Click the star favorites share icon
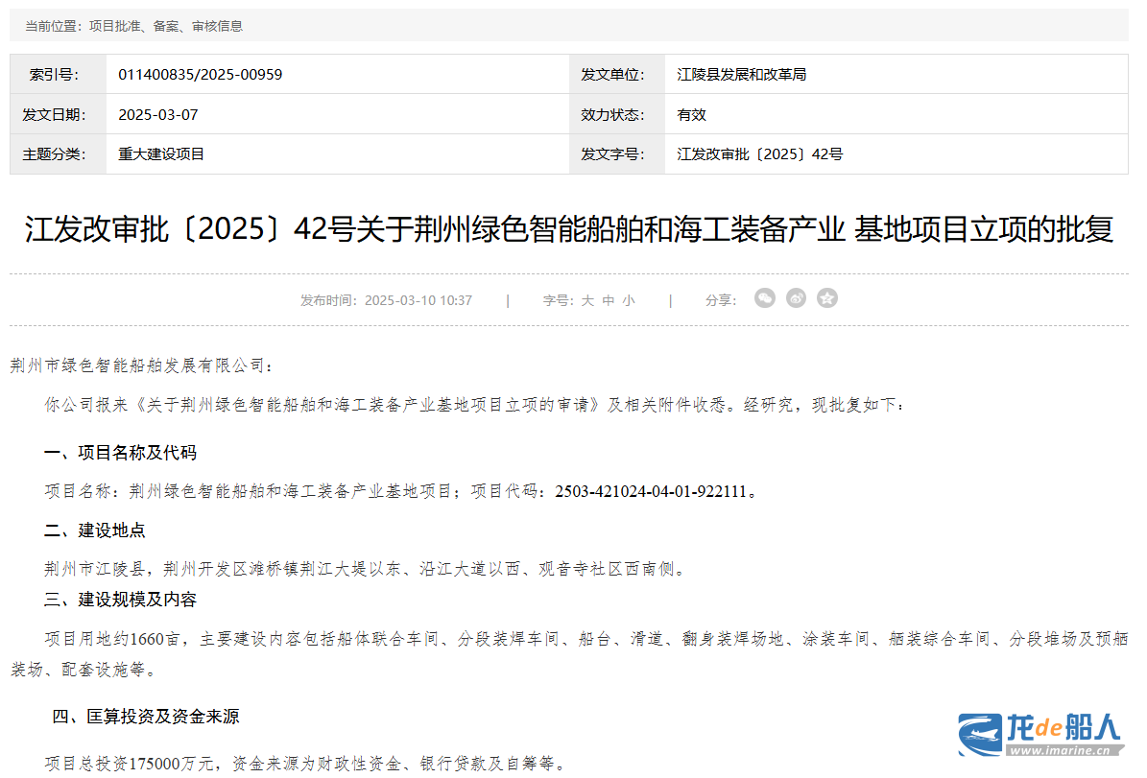Screen dimensions: 1147x778 tap(827, 298)
